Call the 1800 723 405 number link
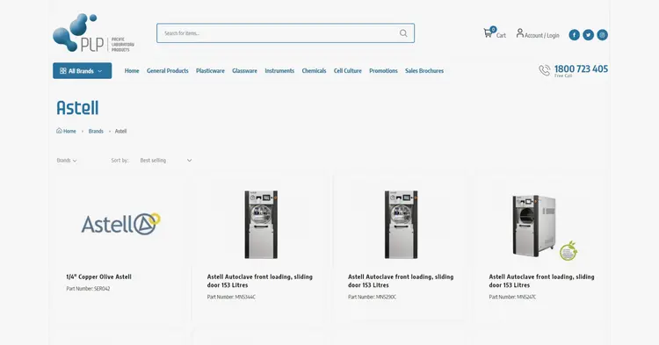The image size is (659, 345). pos(581,68)
